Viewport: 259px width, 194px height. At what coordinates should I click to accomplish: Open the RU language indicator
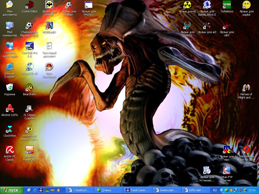215,190
